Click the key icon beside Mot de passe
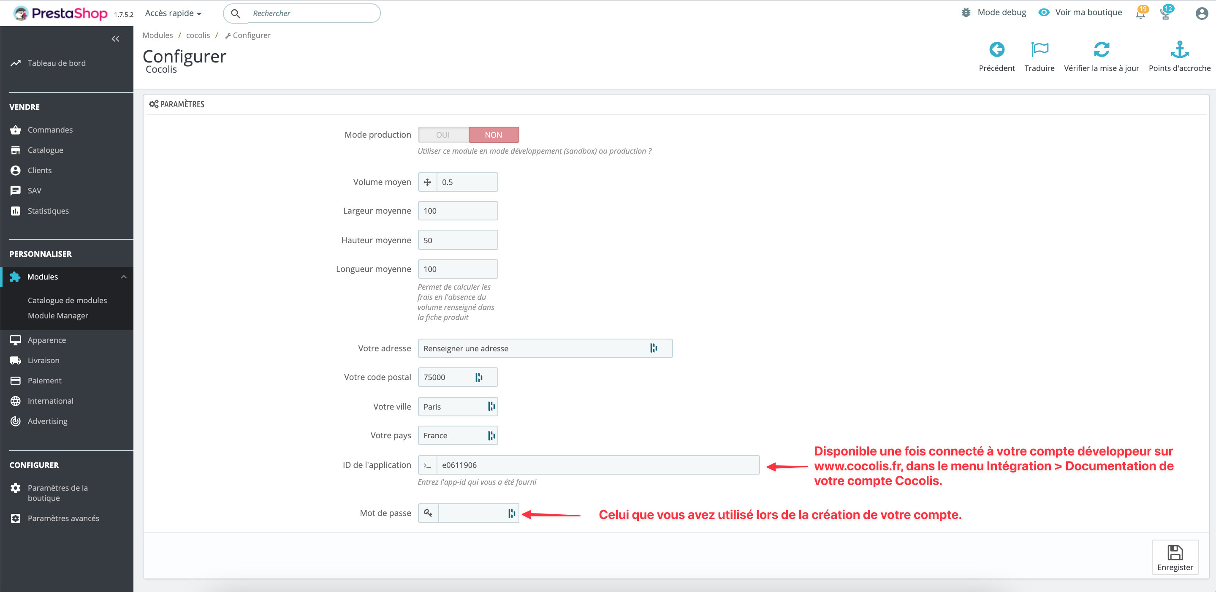Screen dimensions: 1216x592 pyautogui.click(x=428, y=513)
